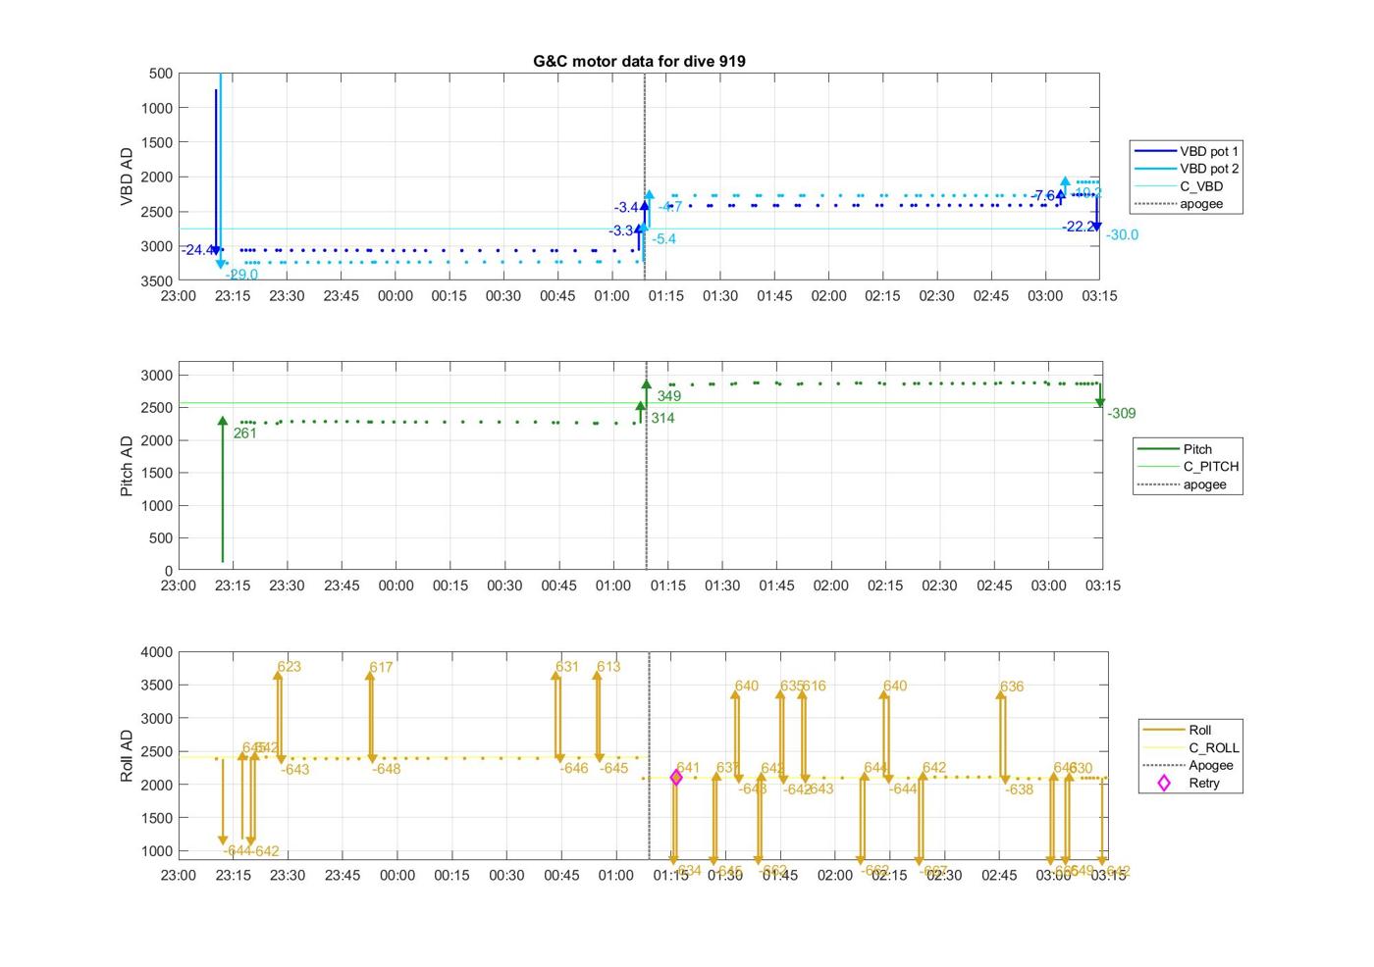Click the apogee dotted line in Pitch plot
This screenshot has height=967, width=1374.
click(647, 466)
